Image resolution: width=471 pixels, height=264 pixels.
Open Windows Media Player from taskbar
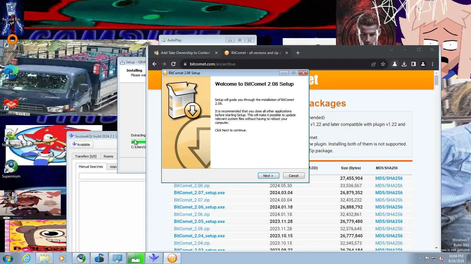[62, 258]
